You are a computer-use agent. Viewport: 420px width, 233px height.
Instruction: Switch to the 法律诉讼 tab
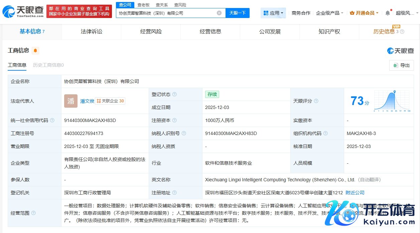pyautogui.click(x=92, y=32)
